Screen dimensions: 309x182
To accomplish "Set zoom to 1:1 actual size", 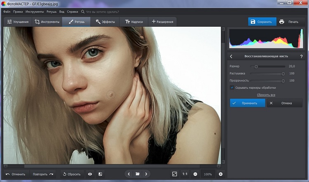I will coord(185,174).
